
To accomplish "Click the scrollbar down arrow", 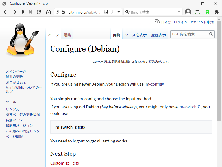I will (x=219, y=164).
